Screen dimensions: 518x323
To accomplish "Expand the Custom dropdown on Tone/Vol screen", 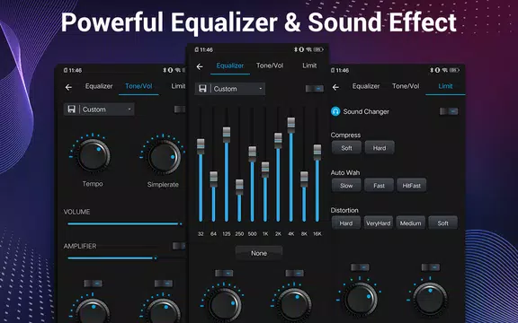I will click(99, 109).
